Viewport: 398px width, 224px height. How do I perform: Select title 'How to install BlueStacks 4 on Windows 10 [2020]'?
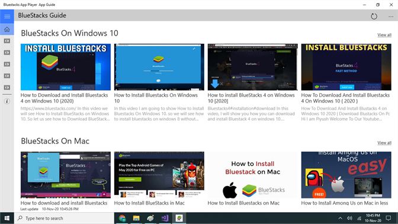251,98
